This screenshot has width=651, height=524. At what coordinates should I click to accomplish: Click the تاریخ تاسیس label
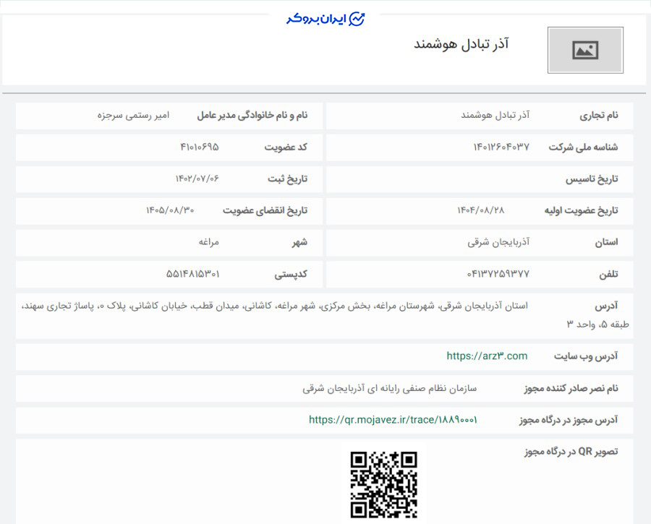tap(592, 179)
